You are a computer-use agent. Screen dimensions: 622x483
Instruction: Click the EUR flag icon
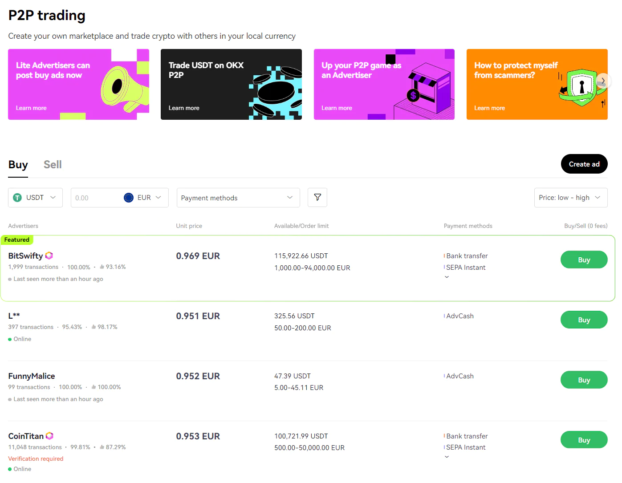point(129,198)
